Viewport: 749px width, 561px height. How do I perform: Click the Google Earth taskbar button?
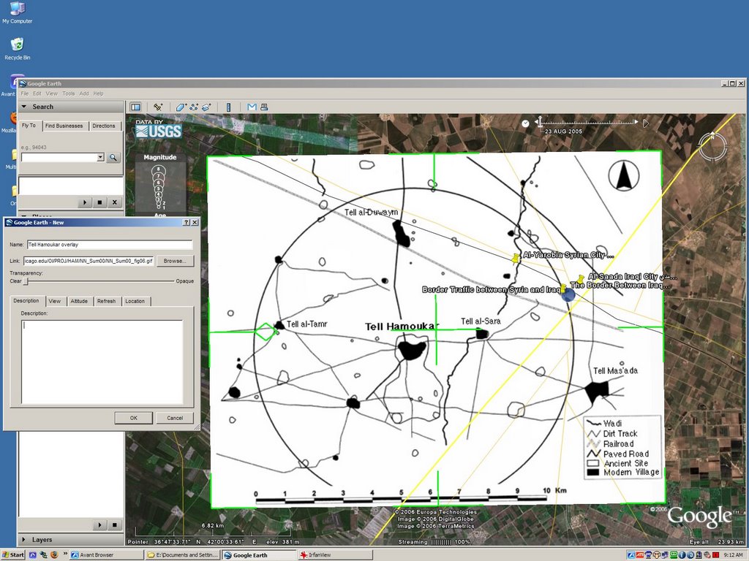coord(258,555)
